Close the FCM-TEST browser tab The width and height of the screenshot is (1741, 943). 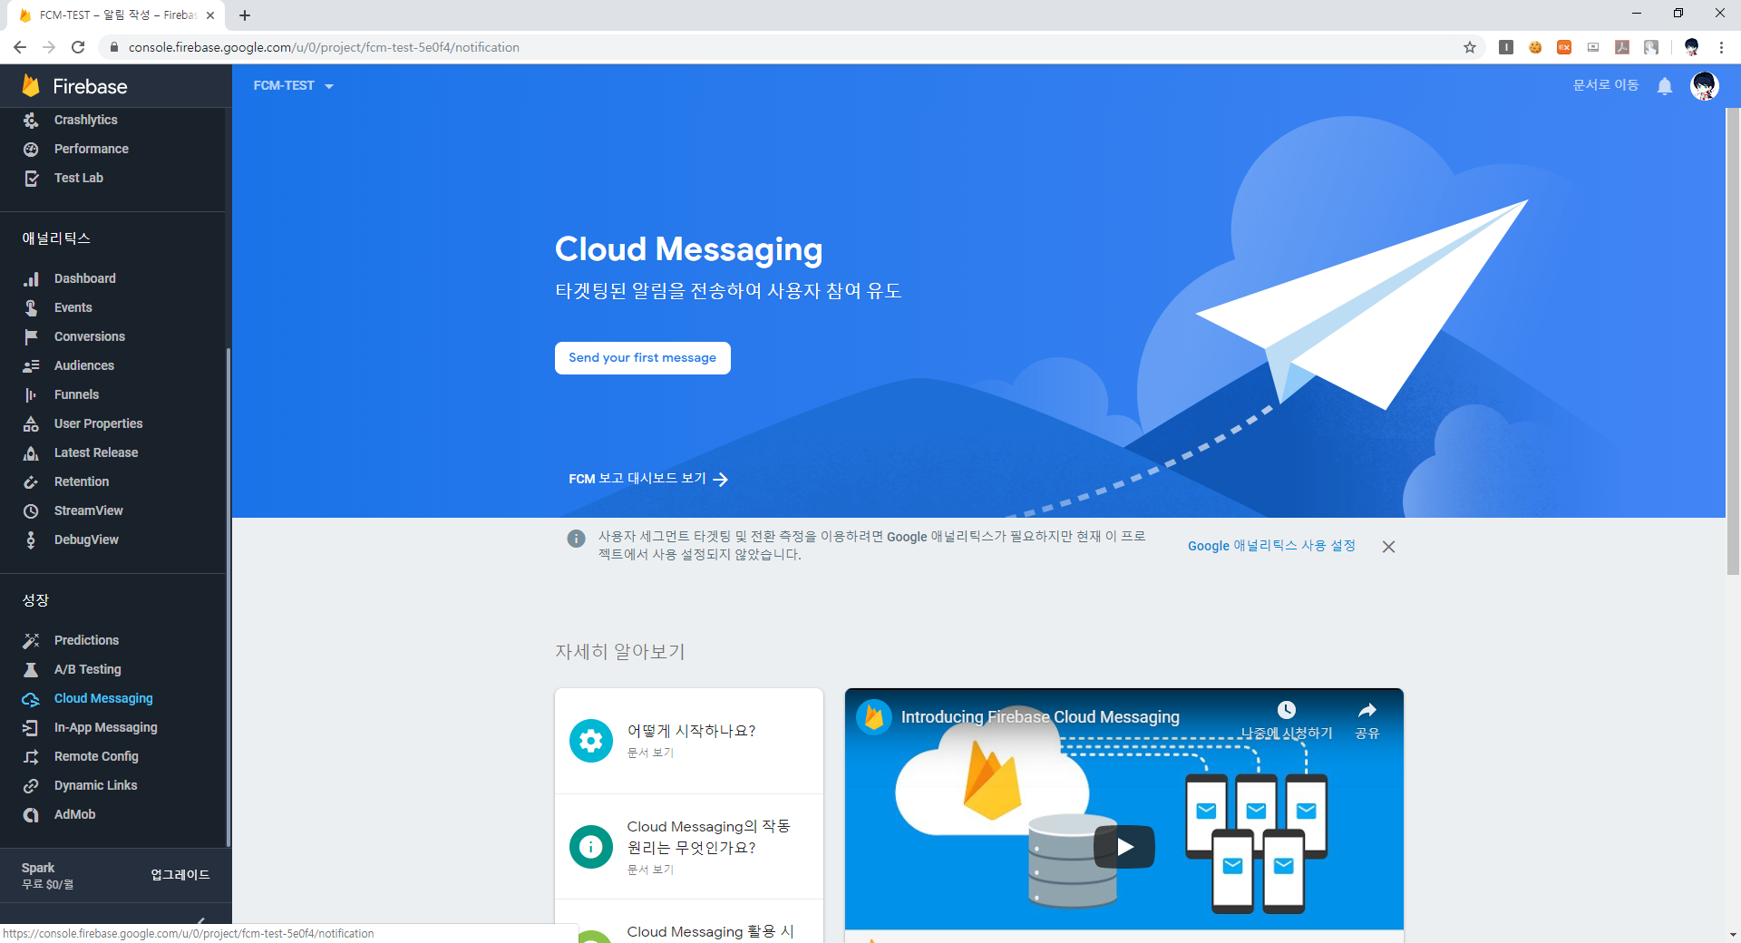[210, 15]
